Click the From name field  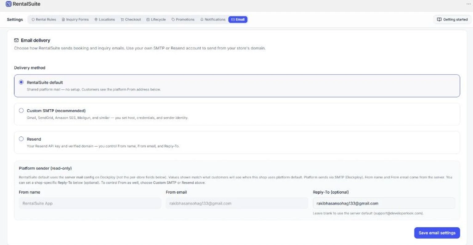point(90,203)
